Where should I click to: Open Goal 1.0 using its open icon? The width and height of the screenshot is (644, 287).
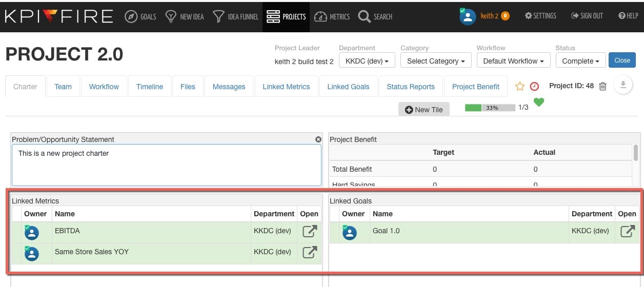click(x=627, y=232)
